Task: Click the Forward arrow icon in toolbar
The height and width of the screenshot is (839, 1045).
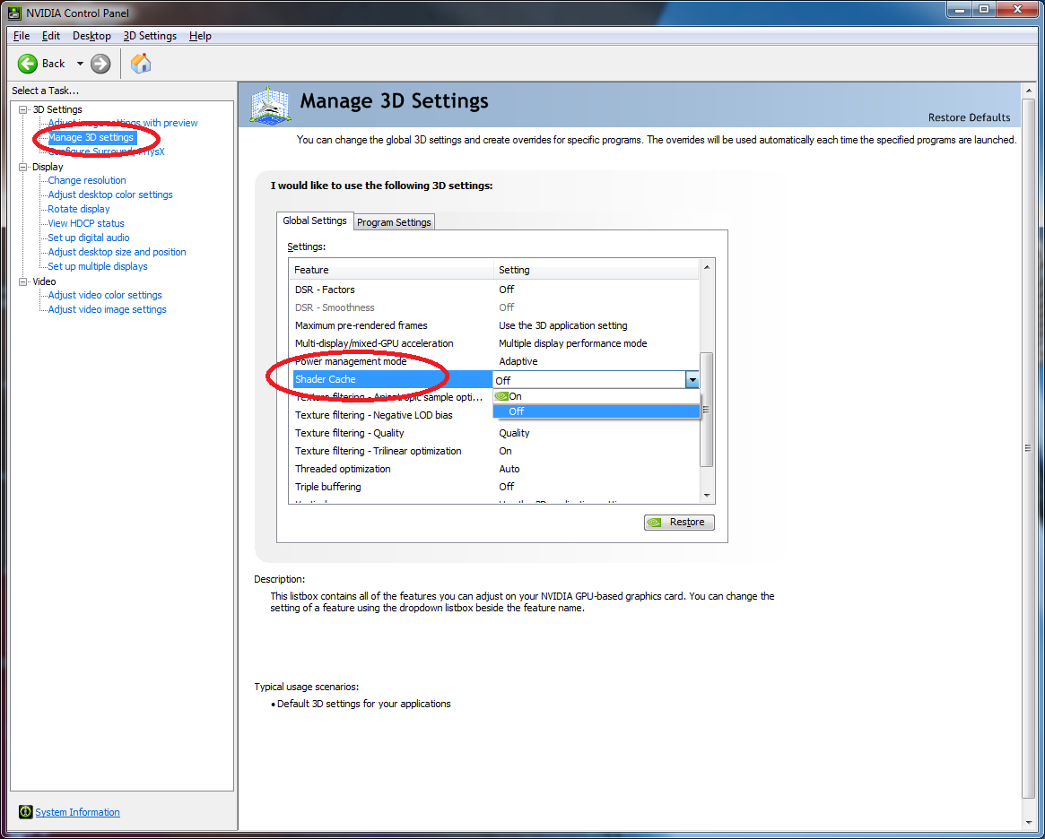Action: [x=100, y=64]
